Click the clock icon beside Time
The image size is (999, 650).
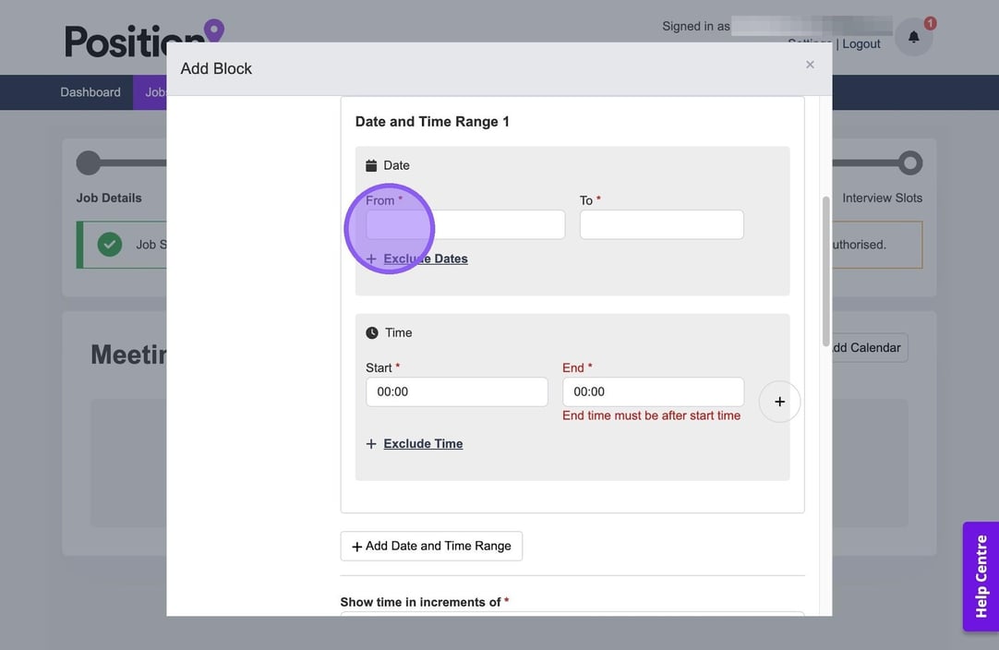coord(372,332)
